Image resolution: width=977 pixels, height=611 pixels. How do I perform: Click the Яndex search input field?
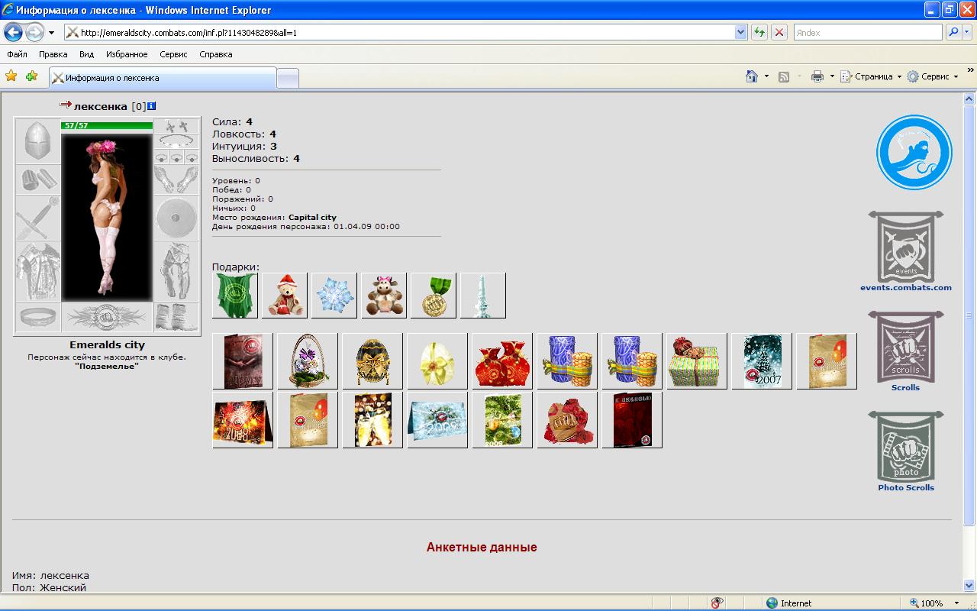coord(868,32)
